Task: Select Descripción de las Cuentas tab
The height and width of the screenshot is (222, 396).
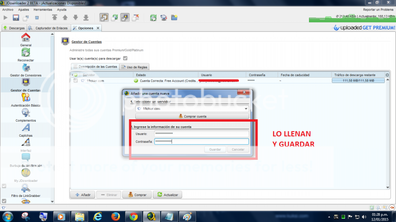Action: click(96, 66)
